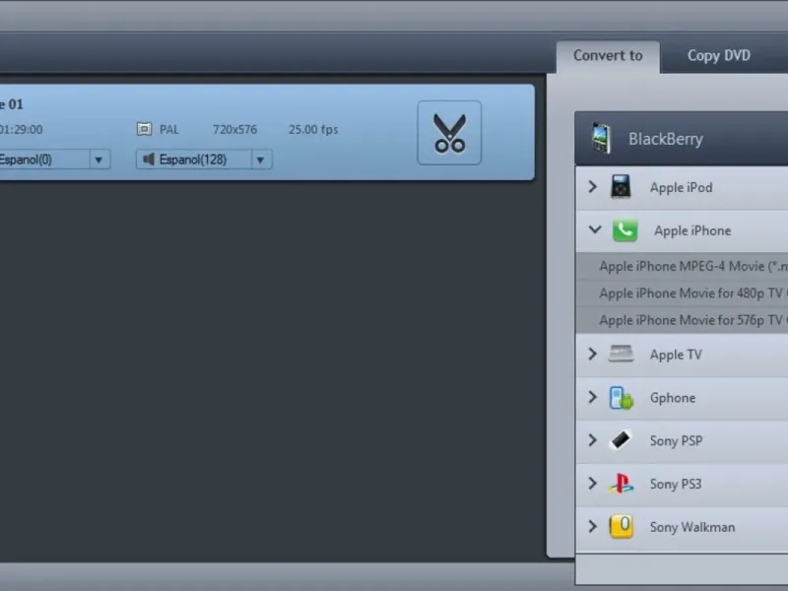Expand the Apple TV category
This screenshot has height=591, width=788.
coord(593,354)
